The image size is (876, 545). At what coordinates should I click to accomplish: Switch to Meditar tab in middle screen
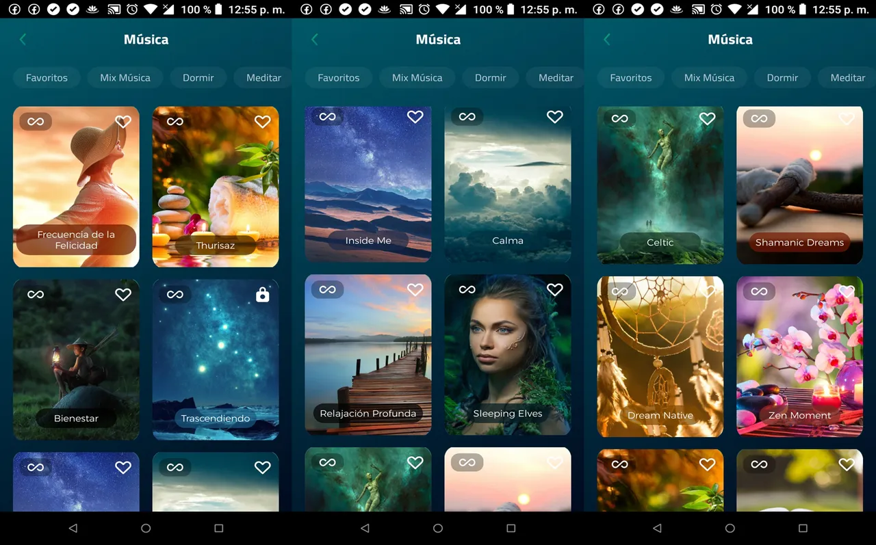click(555, 78)
